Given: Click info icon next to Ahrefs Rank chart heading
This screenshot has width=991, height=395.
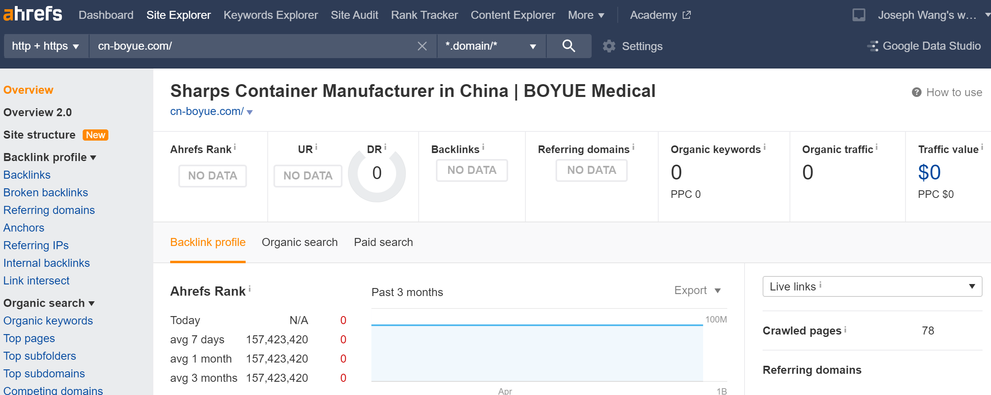Looking at the screenshot, I should click(250, 288).
